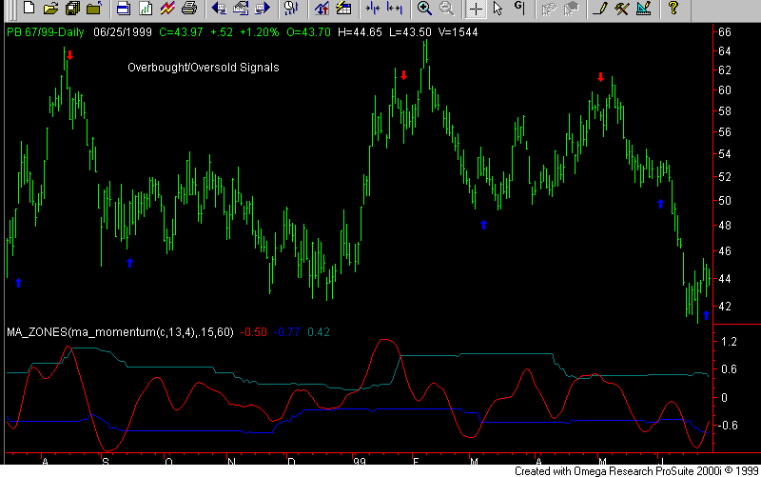Click the G text cursor icon
This screenshot has height=477, width=761.
click(x=519, y=8)
